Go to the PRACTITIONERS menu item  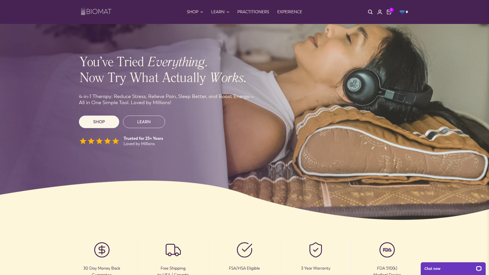click(253, 12)
